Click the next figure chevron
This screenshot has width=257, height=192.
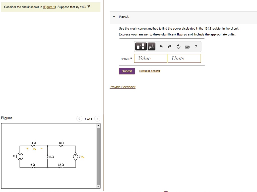point(97,119)
